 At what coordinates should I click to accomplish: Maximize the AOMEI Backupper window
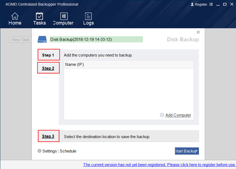coord(225,4)
